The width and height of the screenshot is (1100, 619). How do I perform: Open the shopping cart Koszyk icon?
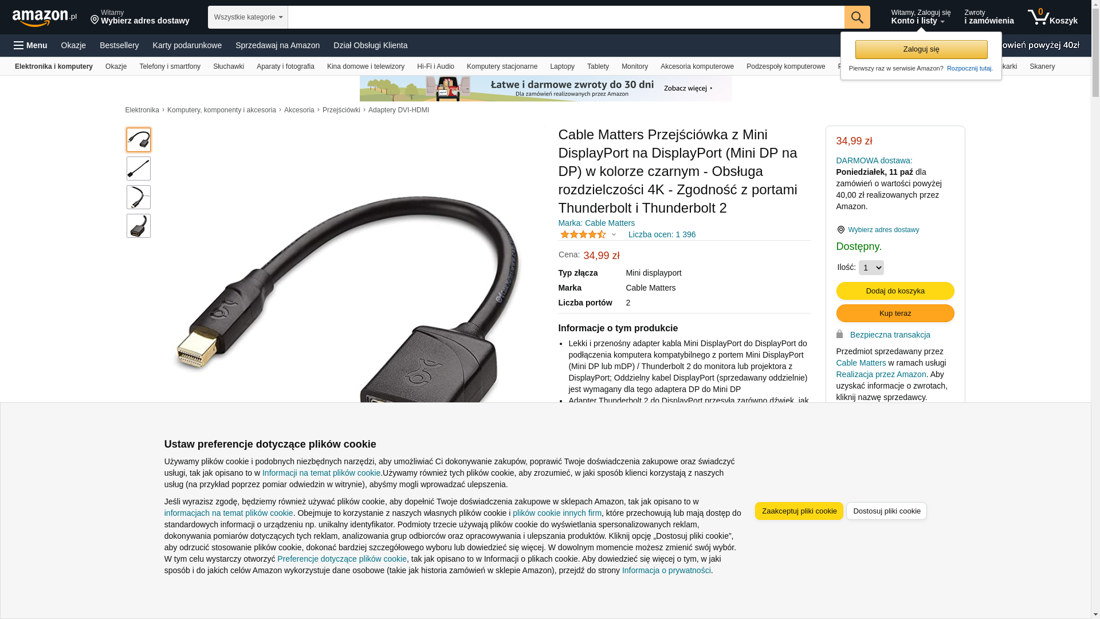click(x=1052, y=17)
